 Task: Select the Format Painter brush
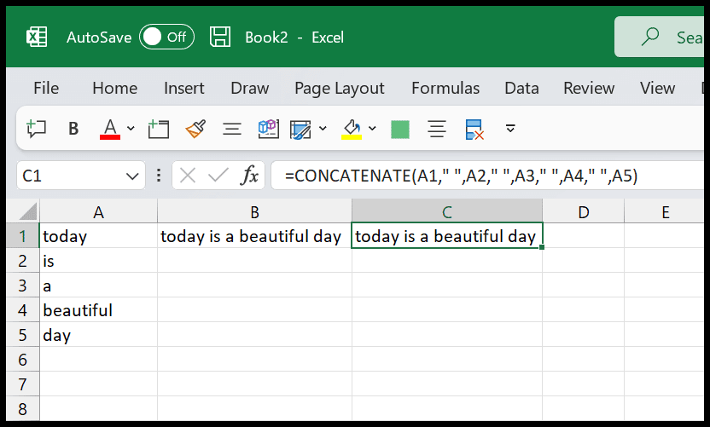195,129
